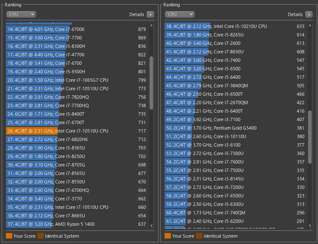
Task: Select row 51 Core i3-10110U
Action: 235,136
